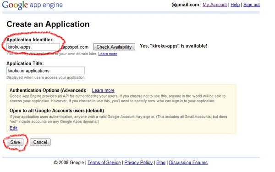The width and height of the screenshot is (275, 172).
Task: Click the 'Open to all Google Accounts users (default)' text
Action: (57, 111)
